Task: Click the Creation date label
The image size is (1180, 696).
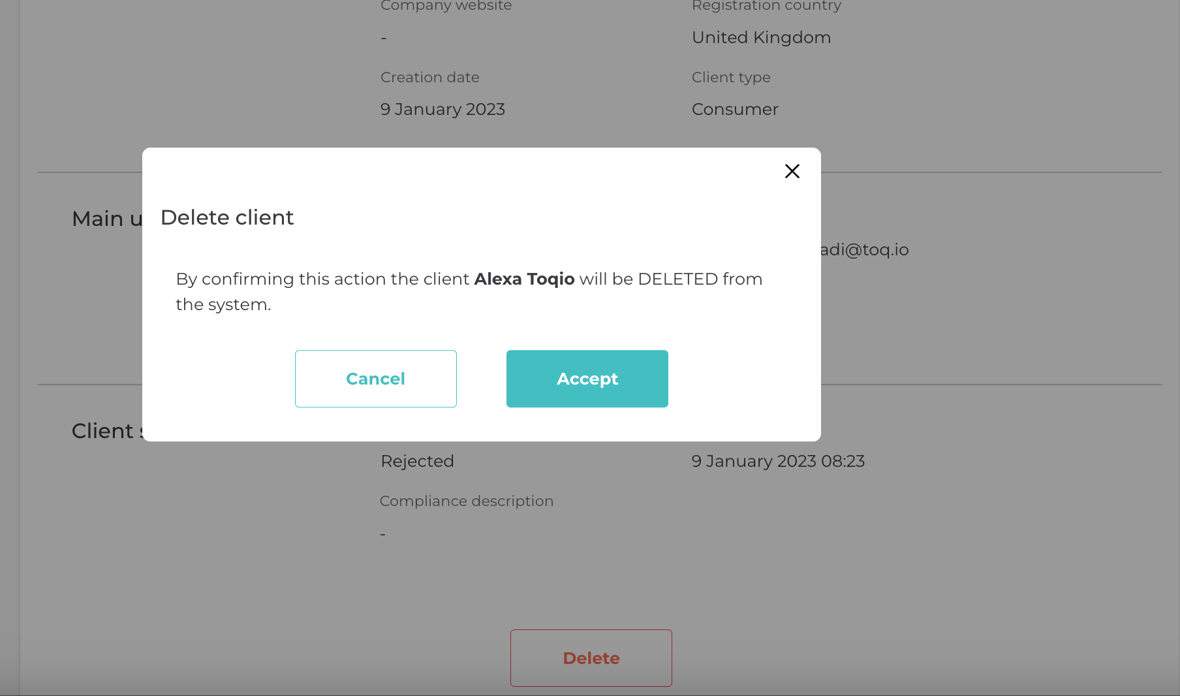Action: [429, 77]
